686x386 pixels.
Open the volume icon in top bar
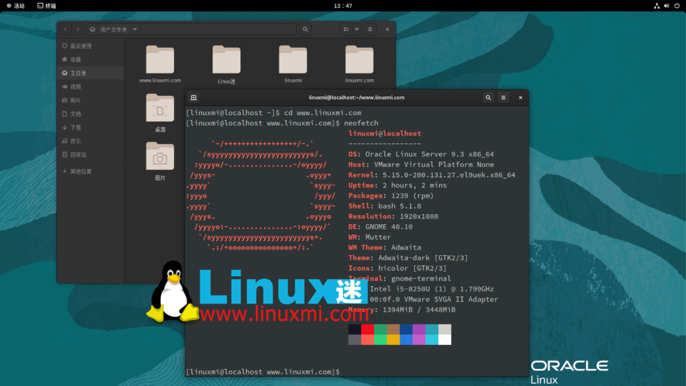pos(666,6)
